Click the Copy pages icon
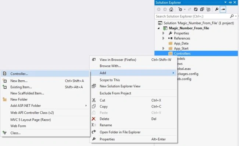 point(94,106)
